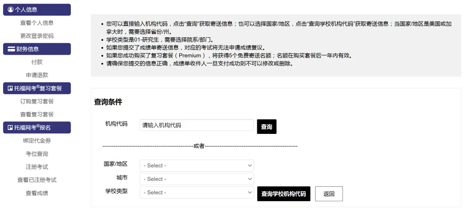Click the book icon beside 托福网考复习套餐
The height and width of the screenshot is (208, 470).
[10, 88]
